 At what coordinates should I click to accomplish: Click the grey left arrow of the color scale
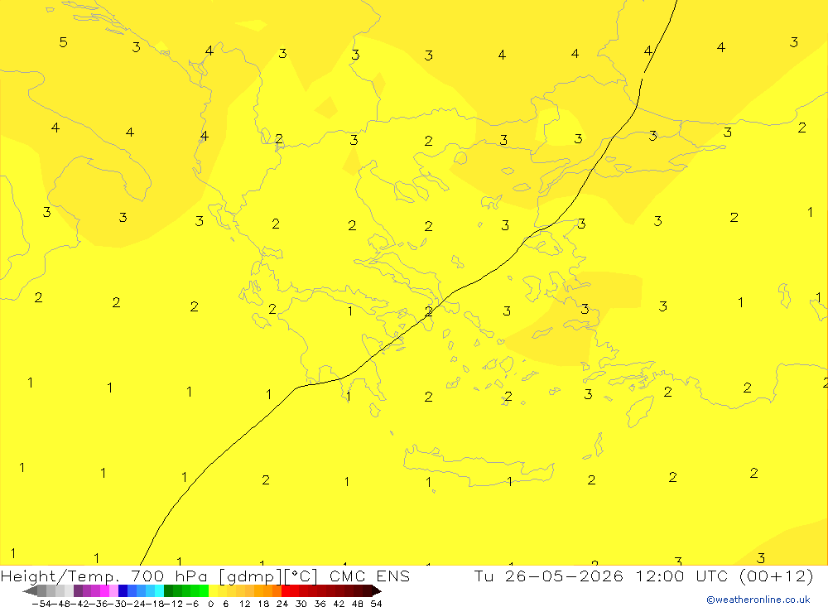[x=30, y=591]
